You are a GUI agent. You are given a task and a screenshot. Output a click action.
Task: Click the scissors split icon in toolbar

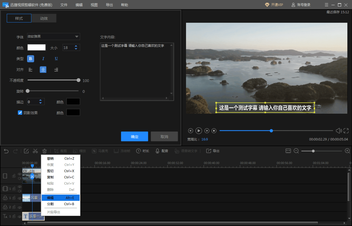coord(35,151)
